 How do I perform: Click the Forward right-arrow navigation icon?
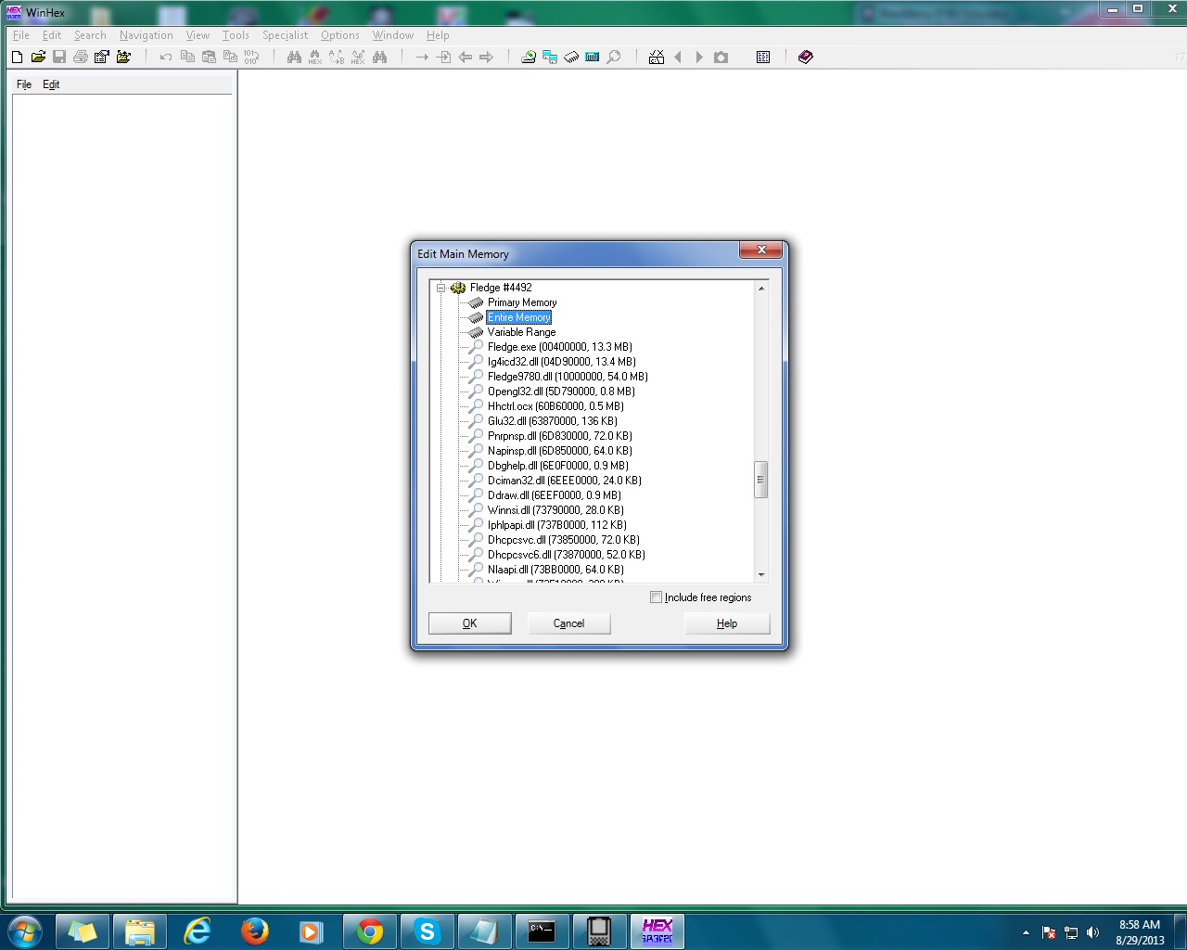[x=486, y=58]
